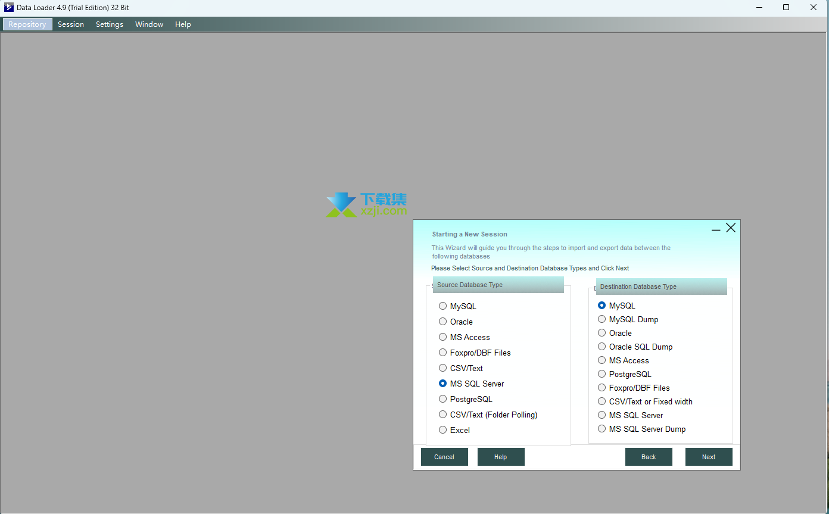Go Back in the session wizard
The height and width of the screenshot is (514, 829).
649,457
